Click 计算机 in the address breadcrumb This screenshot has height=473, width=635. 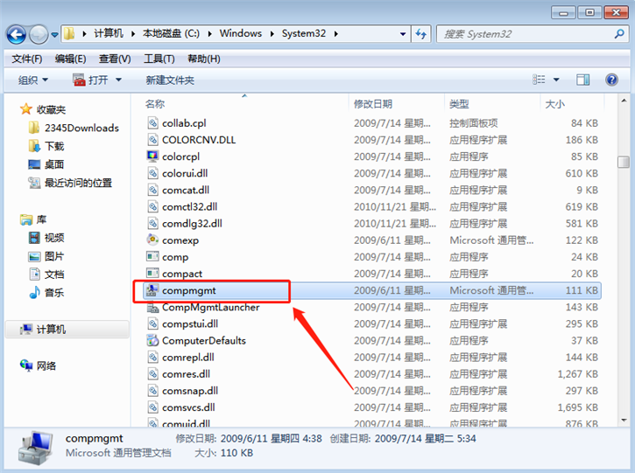coord(109,33)
